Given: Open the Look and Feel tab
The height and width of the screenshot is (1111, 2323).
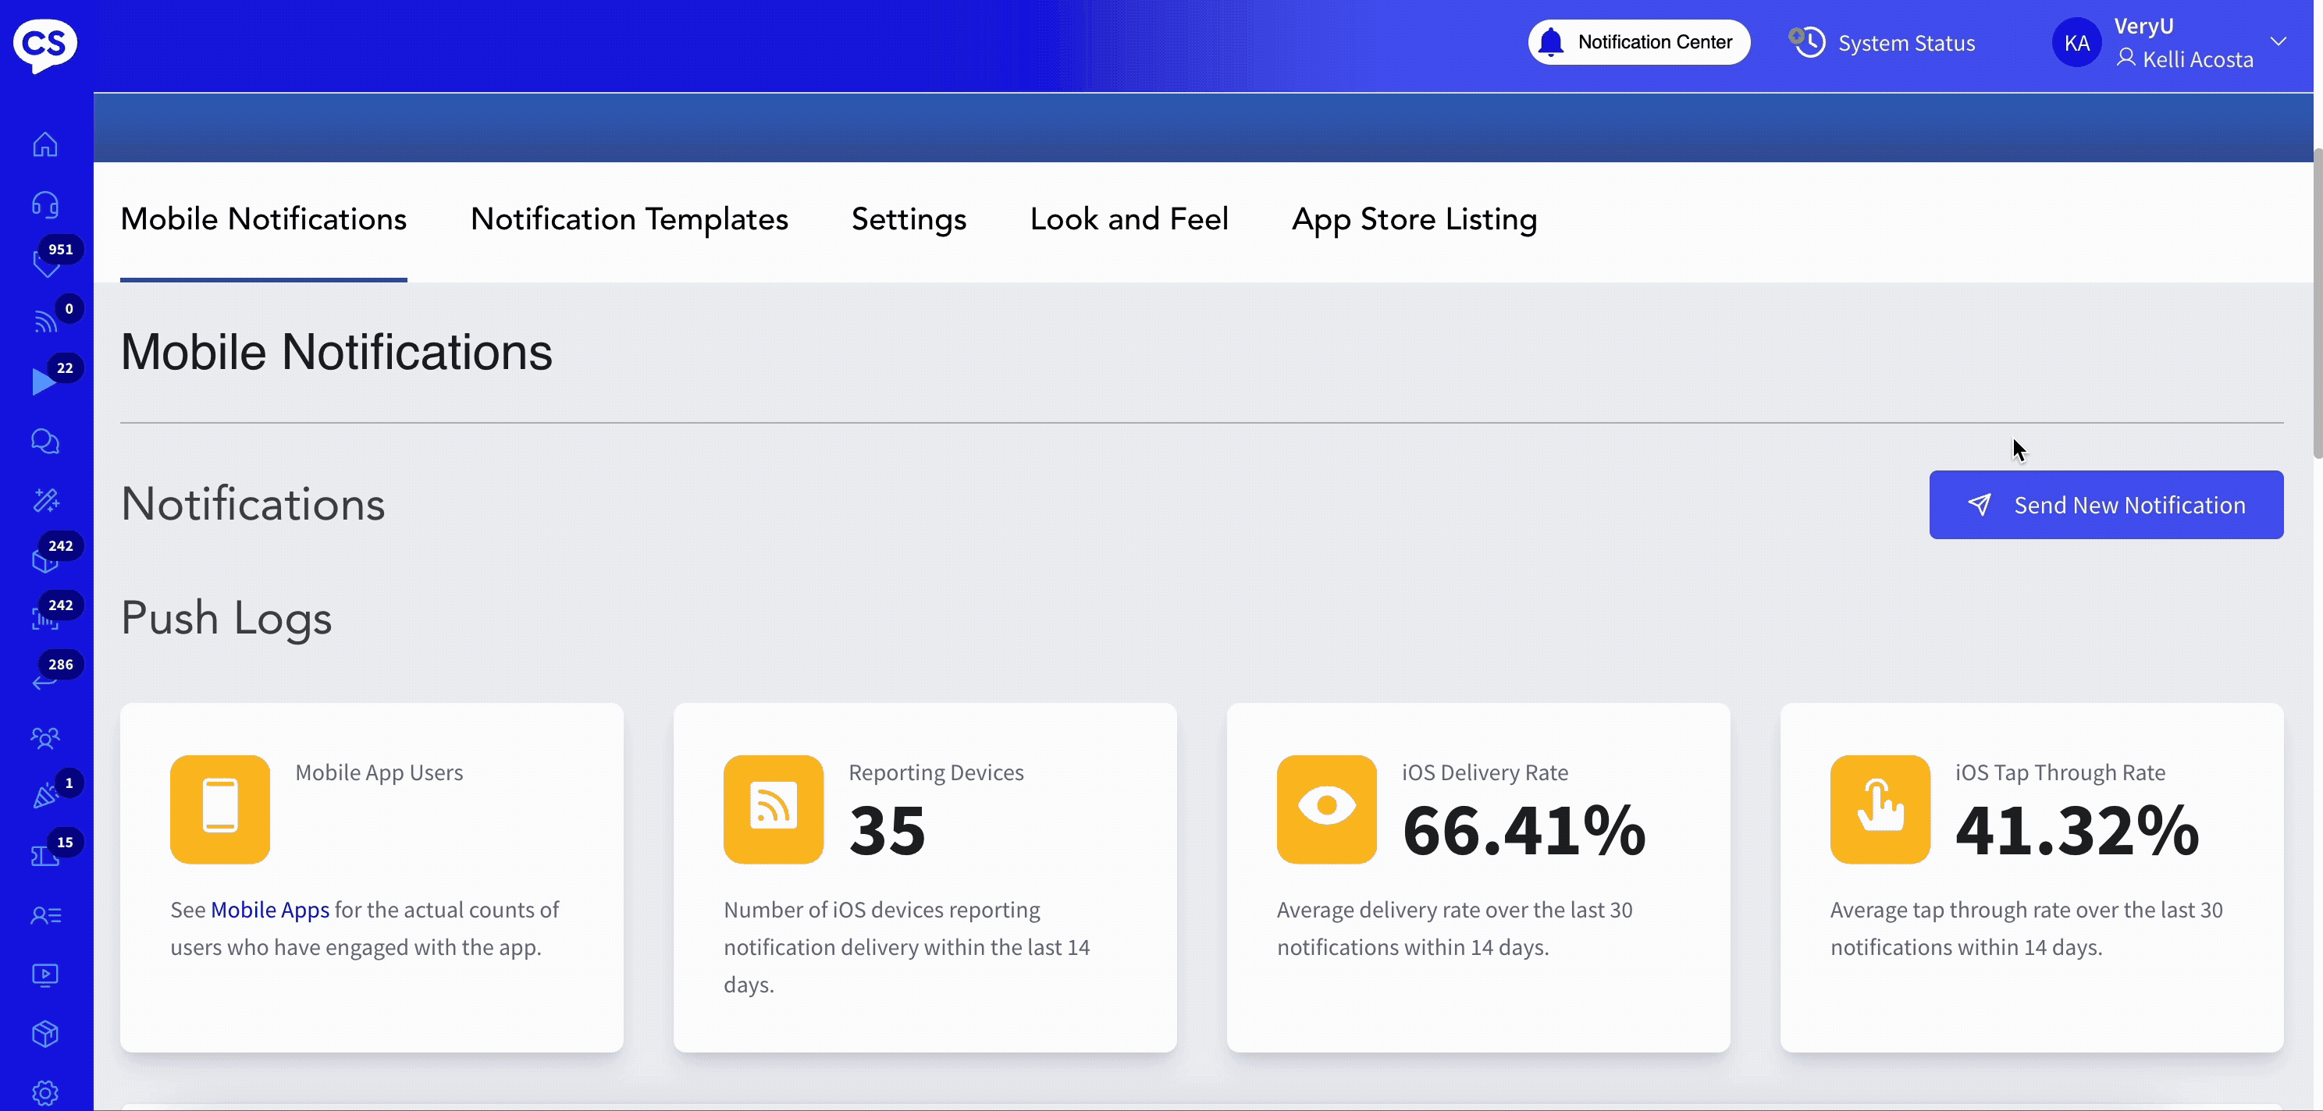Looking at the screenshot, I should 1128,219.
